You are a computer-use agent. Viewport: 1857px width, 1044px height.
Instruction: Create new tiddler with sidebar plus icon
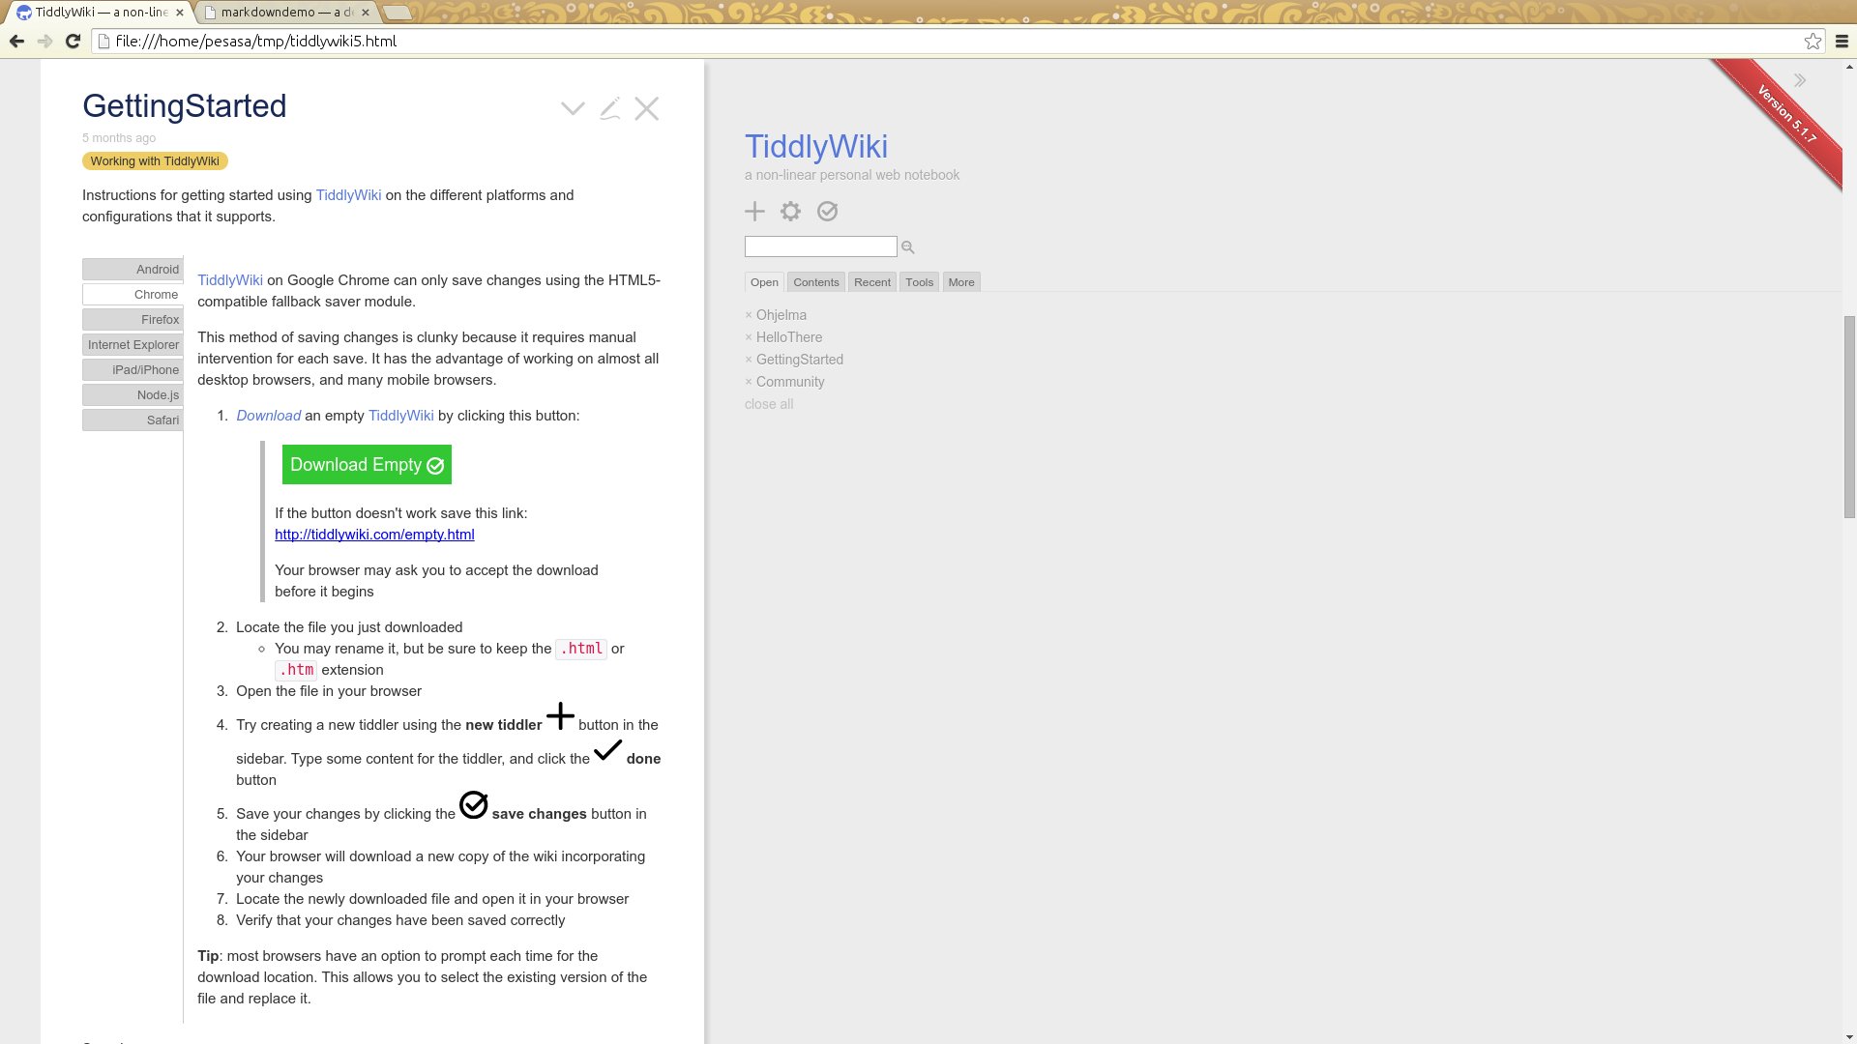tap(754, 211)
